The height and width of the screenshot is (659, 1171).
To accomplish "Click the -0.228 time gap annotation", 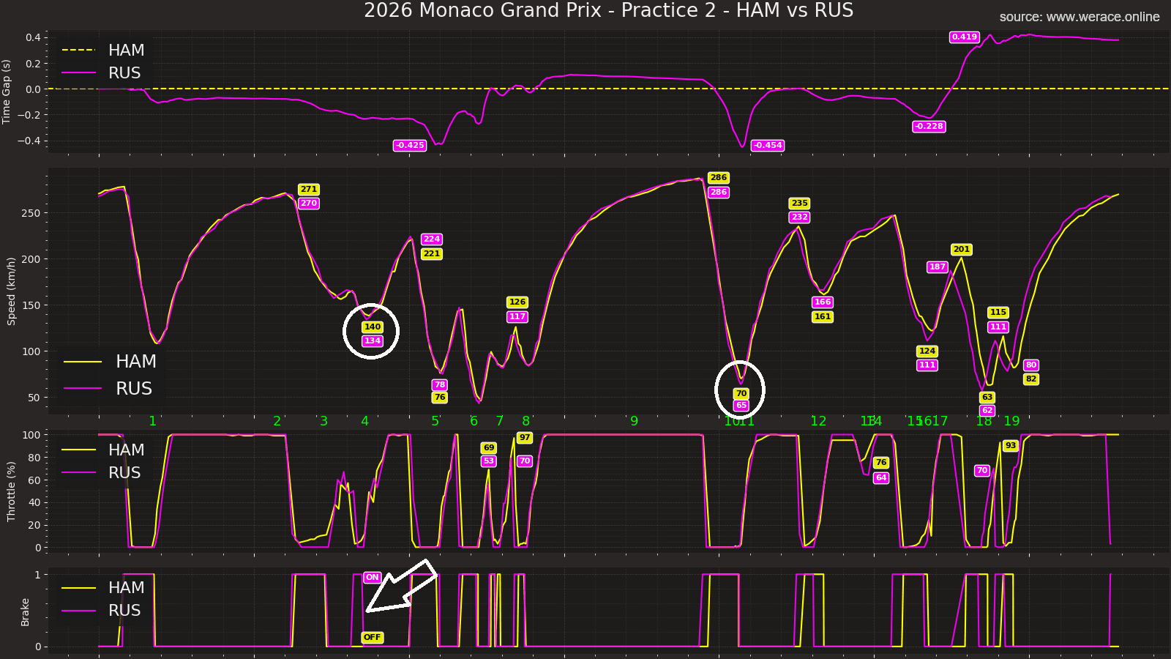I will point(929,126).
